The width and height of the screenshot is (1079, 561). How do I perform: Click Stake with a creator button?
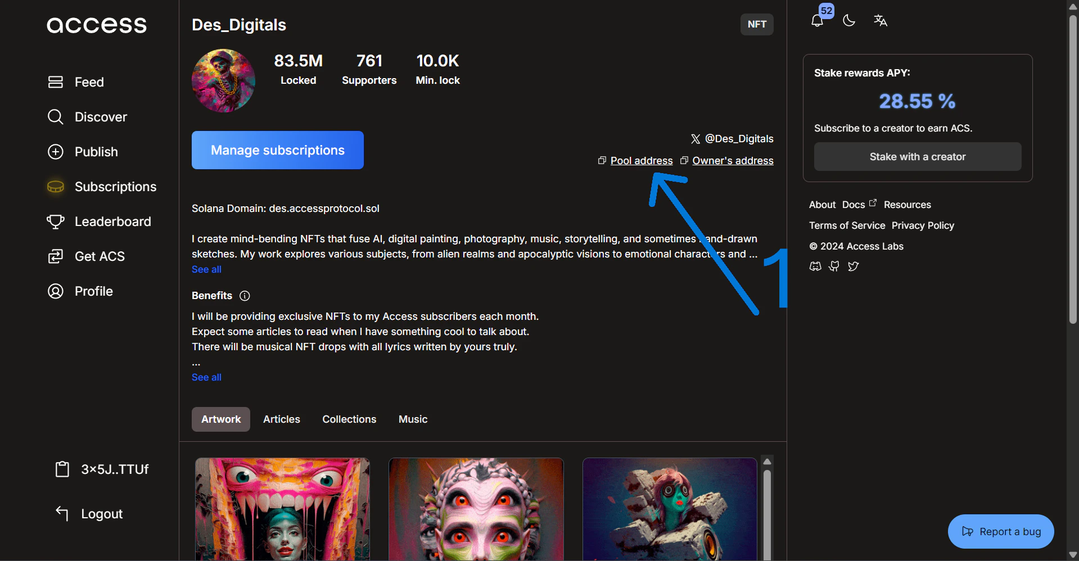click(918, 157)
